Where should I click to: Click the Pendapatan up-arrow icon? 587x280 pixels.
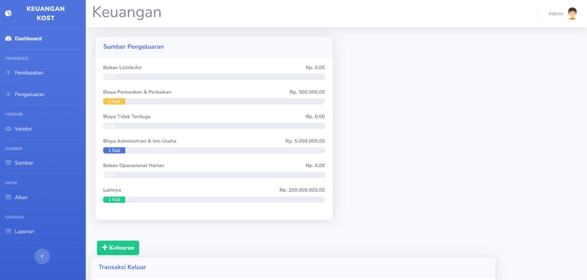[9, 73]
